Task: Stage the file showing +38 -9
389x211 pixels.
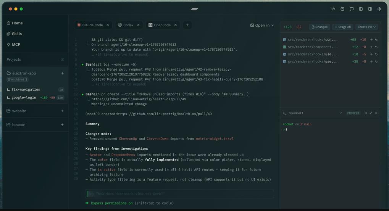Action: coord(371,61)
